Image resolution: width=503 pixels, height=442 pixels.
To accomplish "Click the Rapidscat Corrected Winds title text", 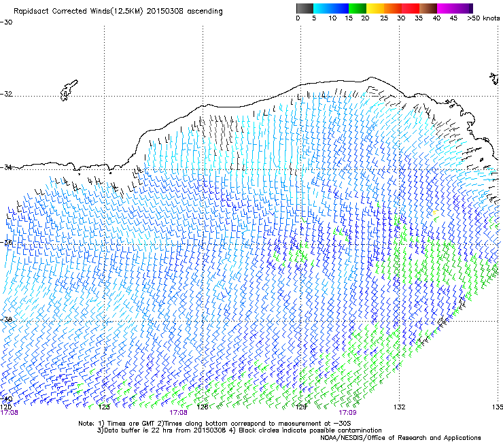I will click(118, 11).
